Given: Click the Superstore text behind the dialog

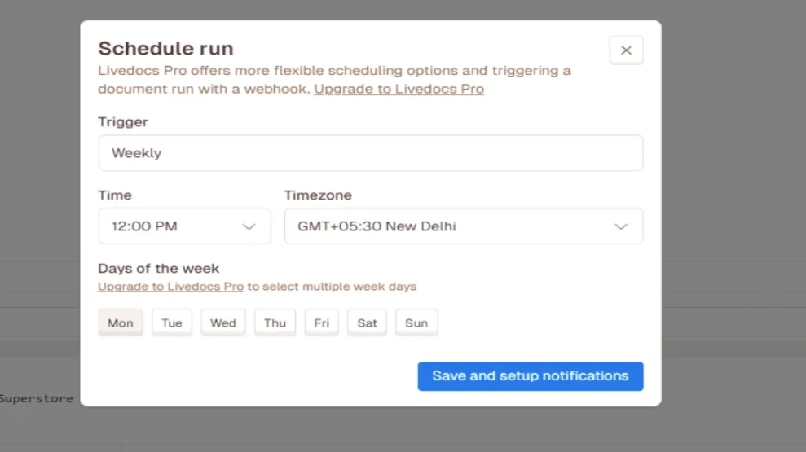Looking at the screenshot, I should (37, 398).
